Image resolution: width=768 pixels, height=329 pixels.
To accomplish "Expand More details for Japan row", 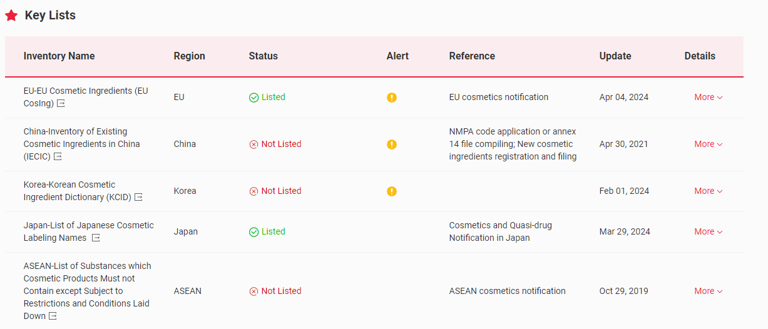I will coord(708,232).
